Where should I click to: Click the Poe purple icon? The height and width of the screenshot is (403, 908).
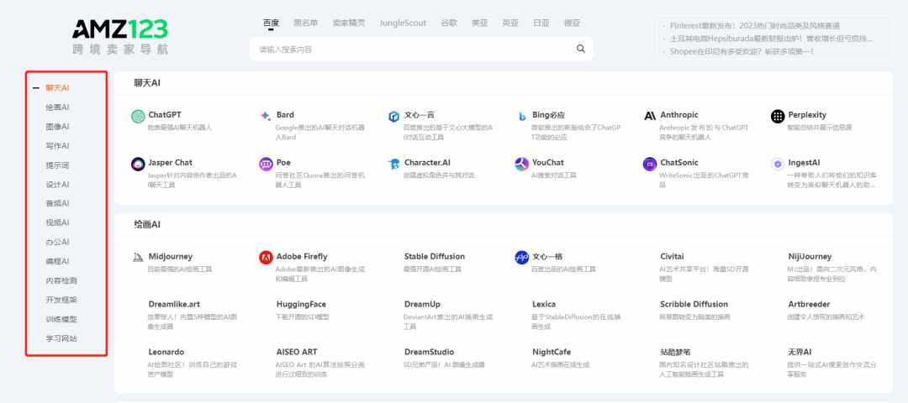(x=266, y=165)
